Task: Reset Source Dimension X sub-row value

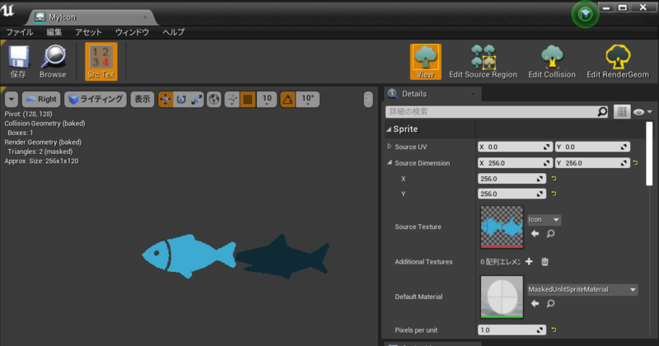Action: [554, 179]
